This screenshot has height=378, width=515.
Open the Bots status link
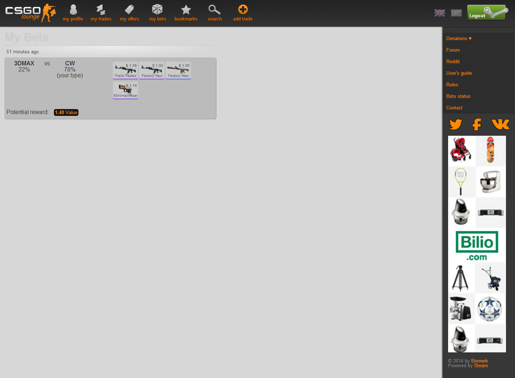[x=459, y=96]
